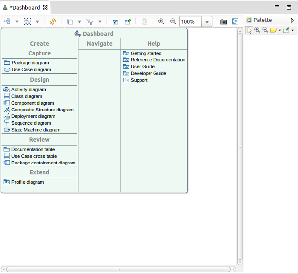Click the camera export diagram icon
The image size is (298, 274).
click(223, 22)
